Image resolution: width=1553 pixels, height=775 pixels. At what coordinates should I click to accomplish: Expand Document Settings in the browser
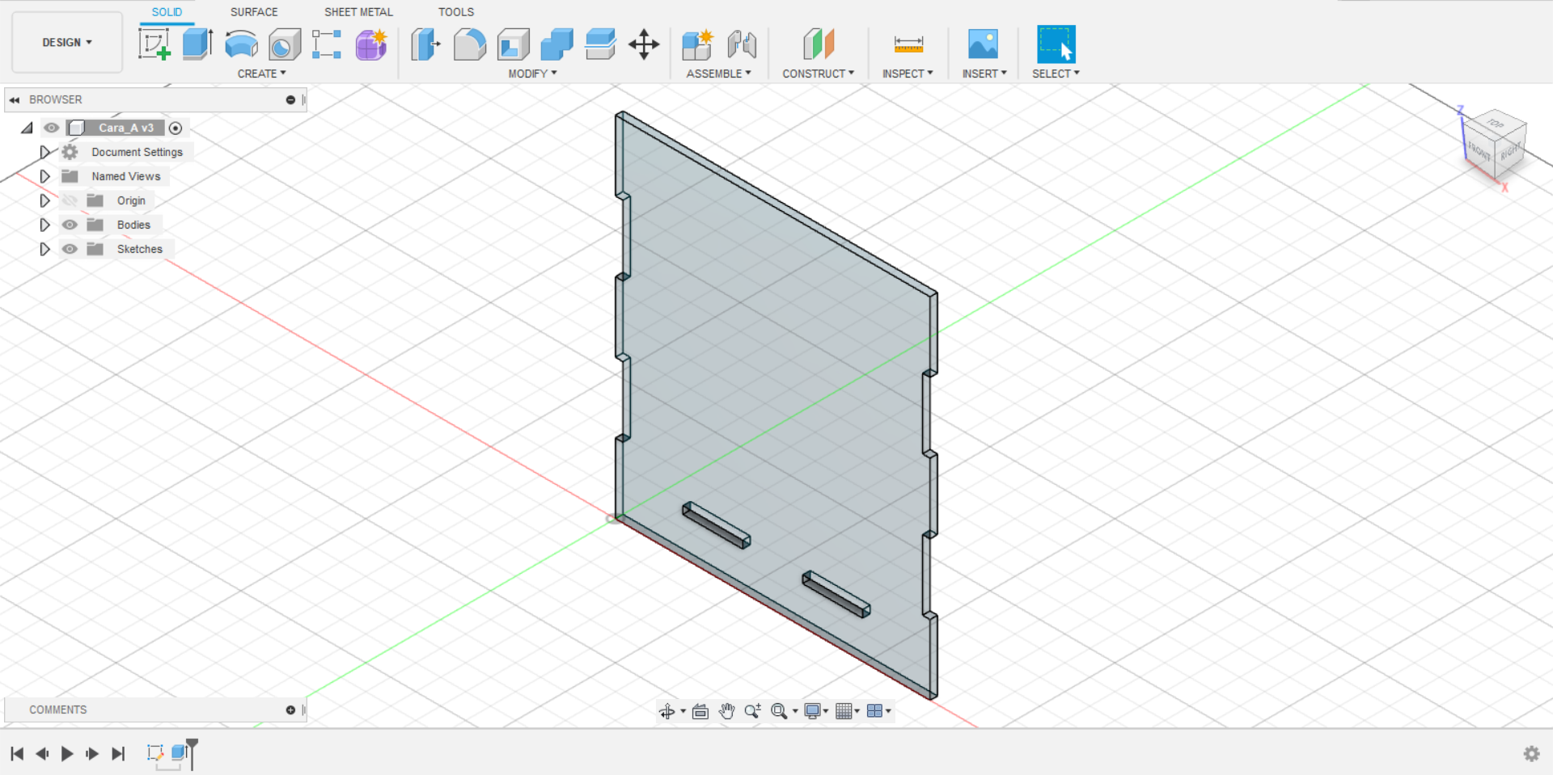point(45,152)
